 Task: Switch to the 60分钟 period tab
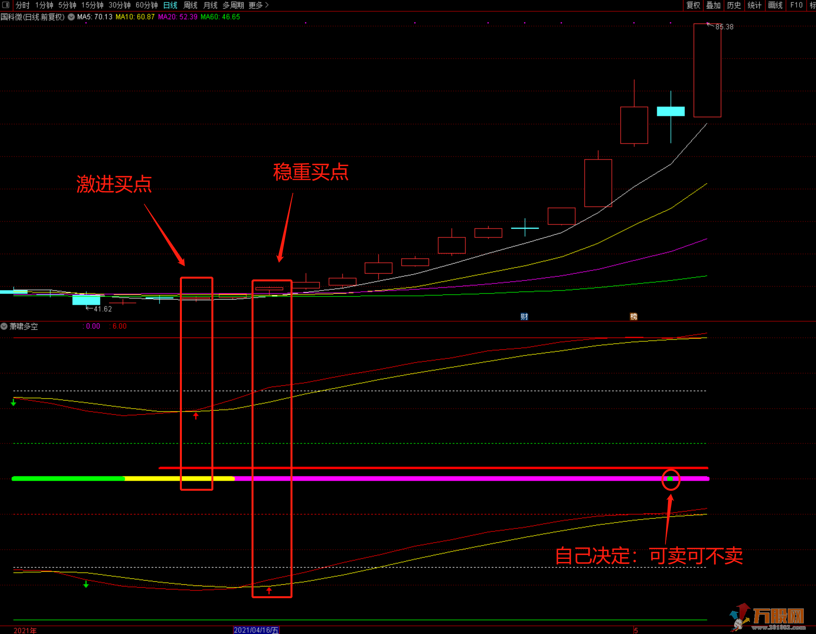pos(146,5)
